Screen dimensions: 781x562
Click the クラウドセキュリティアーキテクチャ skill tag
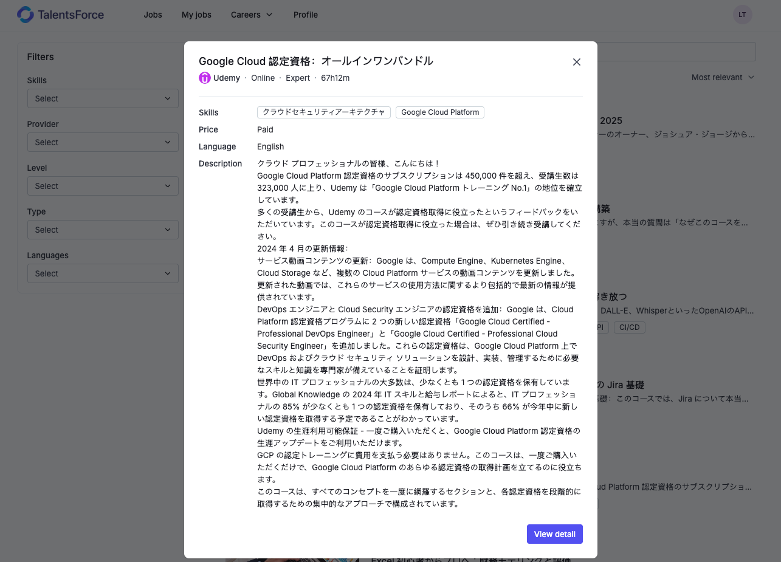point(324,112)
